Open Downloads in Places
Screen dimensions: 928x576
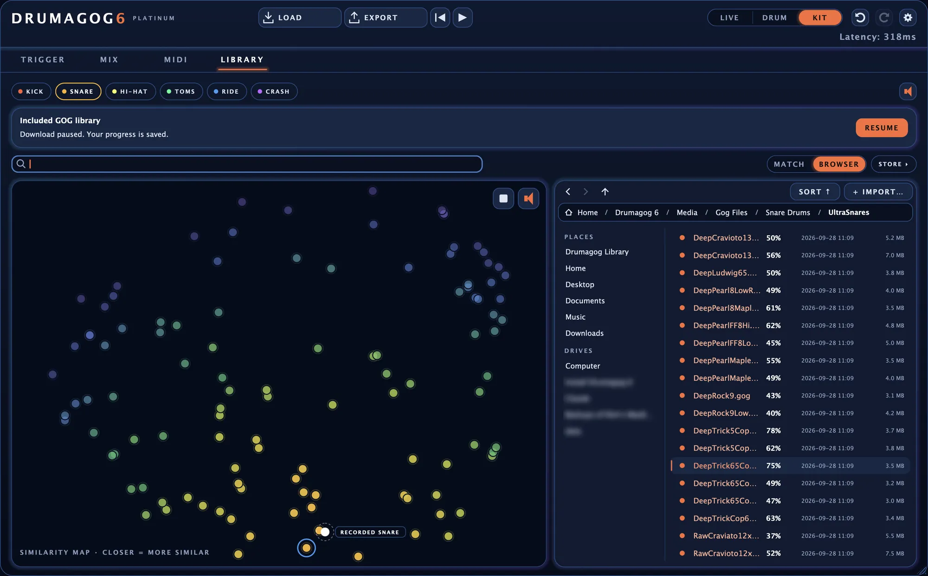(584, 333)
